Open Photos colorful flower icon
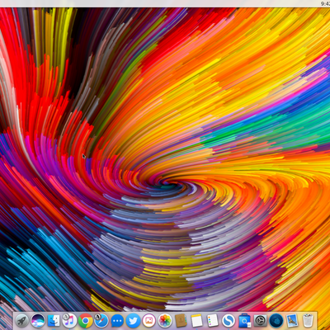This screenshot has height=330, width=330. tap(165, 321)
